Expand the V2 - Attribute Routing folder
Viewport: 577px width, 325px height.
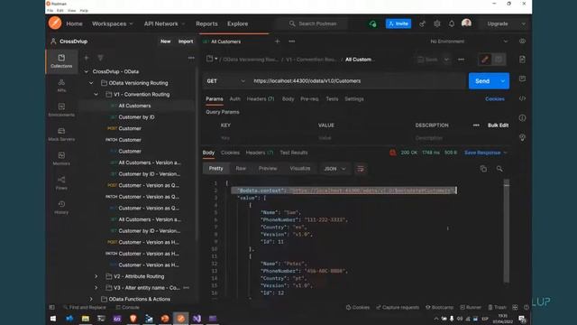[x=96, y=276]
